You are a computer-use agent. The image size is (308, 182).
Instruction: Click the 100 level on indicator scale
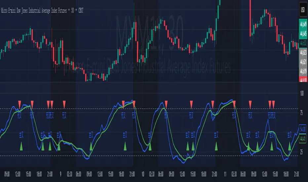[302, 93]
